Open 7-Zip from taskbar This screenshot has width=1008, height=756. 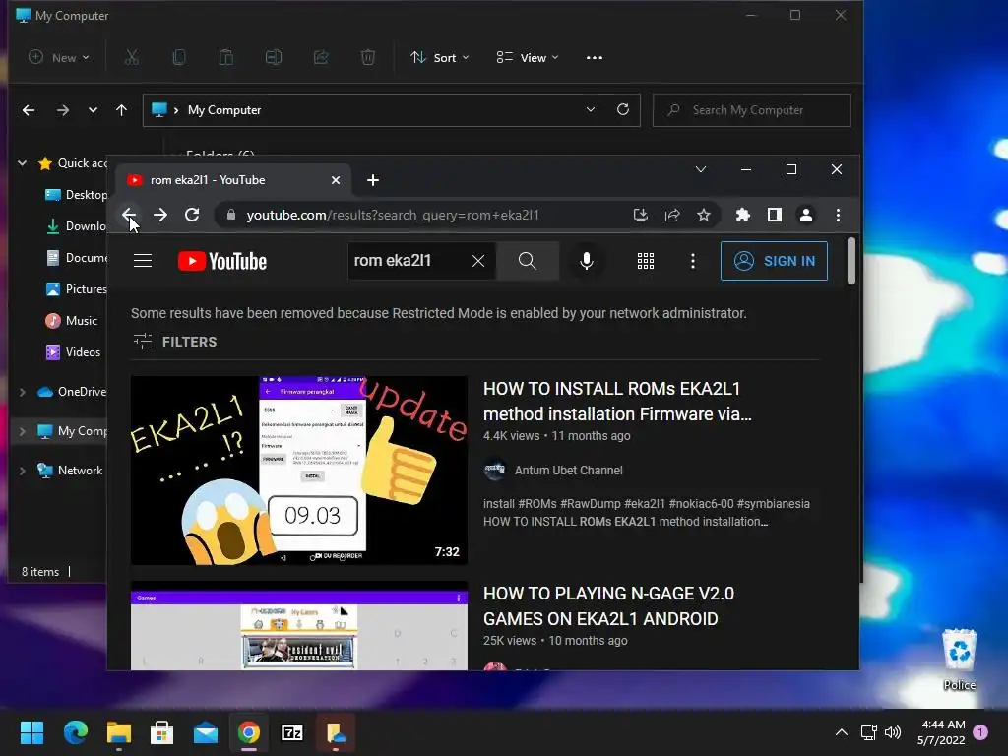click(x=291, y=732)
